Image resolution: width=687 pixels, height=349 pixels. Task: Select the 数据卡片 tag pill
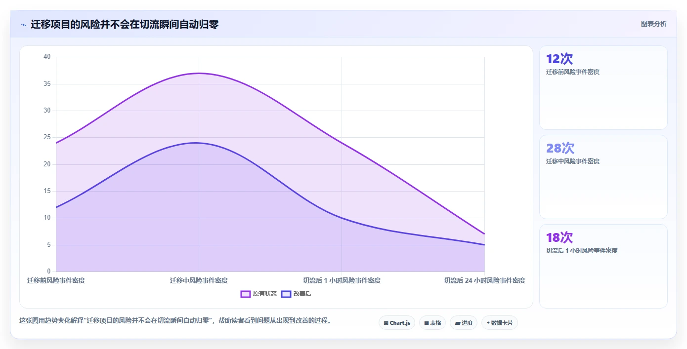[x=500, y=323]
